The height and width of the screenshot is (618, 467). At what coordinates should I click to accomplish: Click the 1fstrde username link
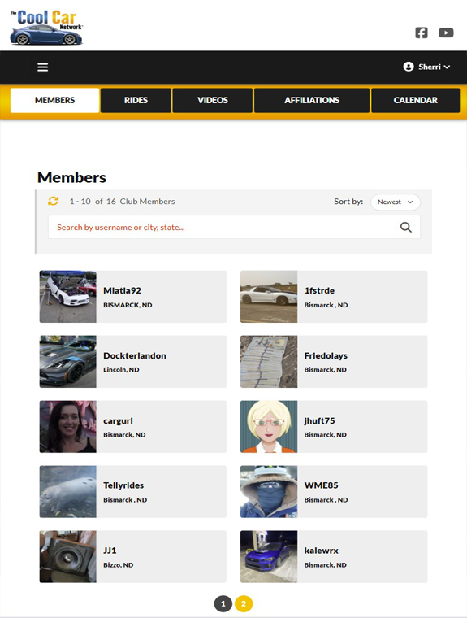(319, 290)
